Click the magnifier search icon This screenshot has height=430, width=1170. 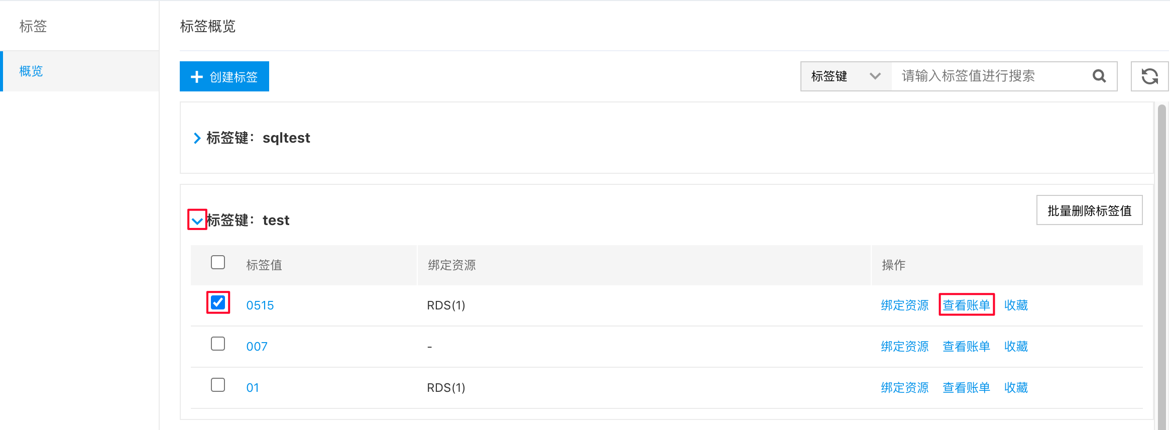(1099, 76)
